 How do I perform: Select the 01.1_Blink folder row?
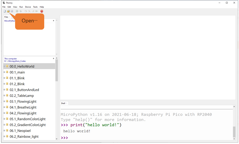click(29, 78)
